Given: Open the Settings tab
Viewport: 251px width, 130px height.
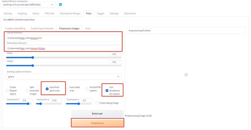Looking at the screenshot, I should pos(114,13).
